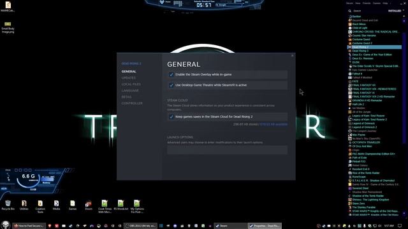Click the Severed Steel game icon
This screenshot has height=229, width=408.
click(350, 188)
